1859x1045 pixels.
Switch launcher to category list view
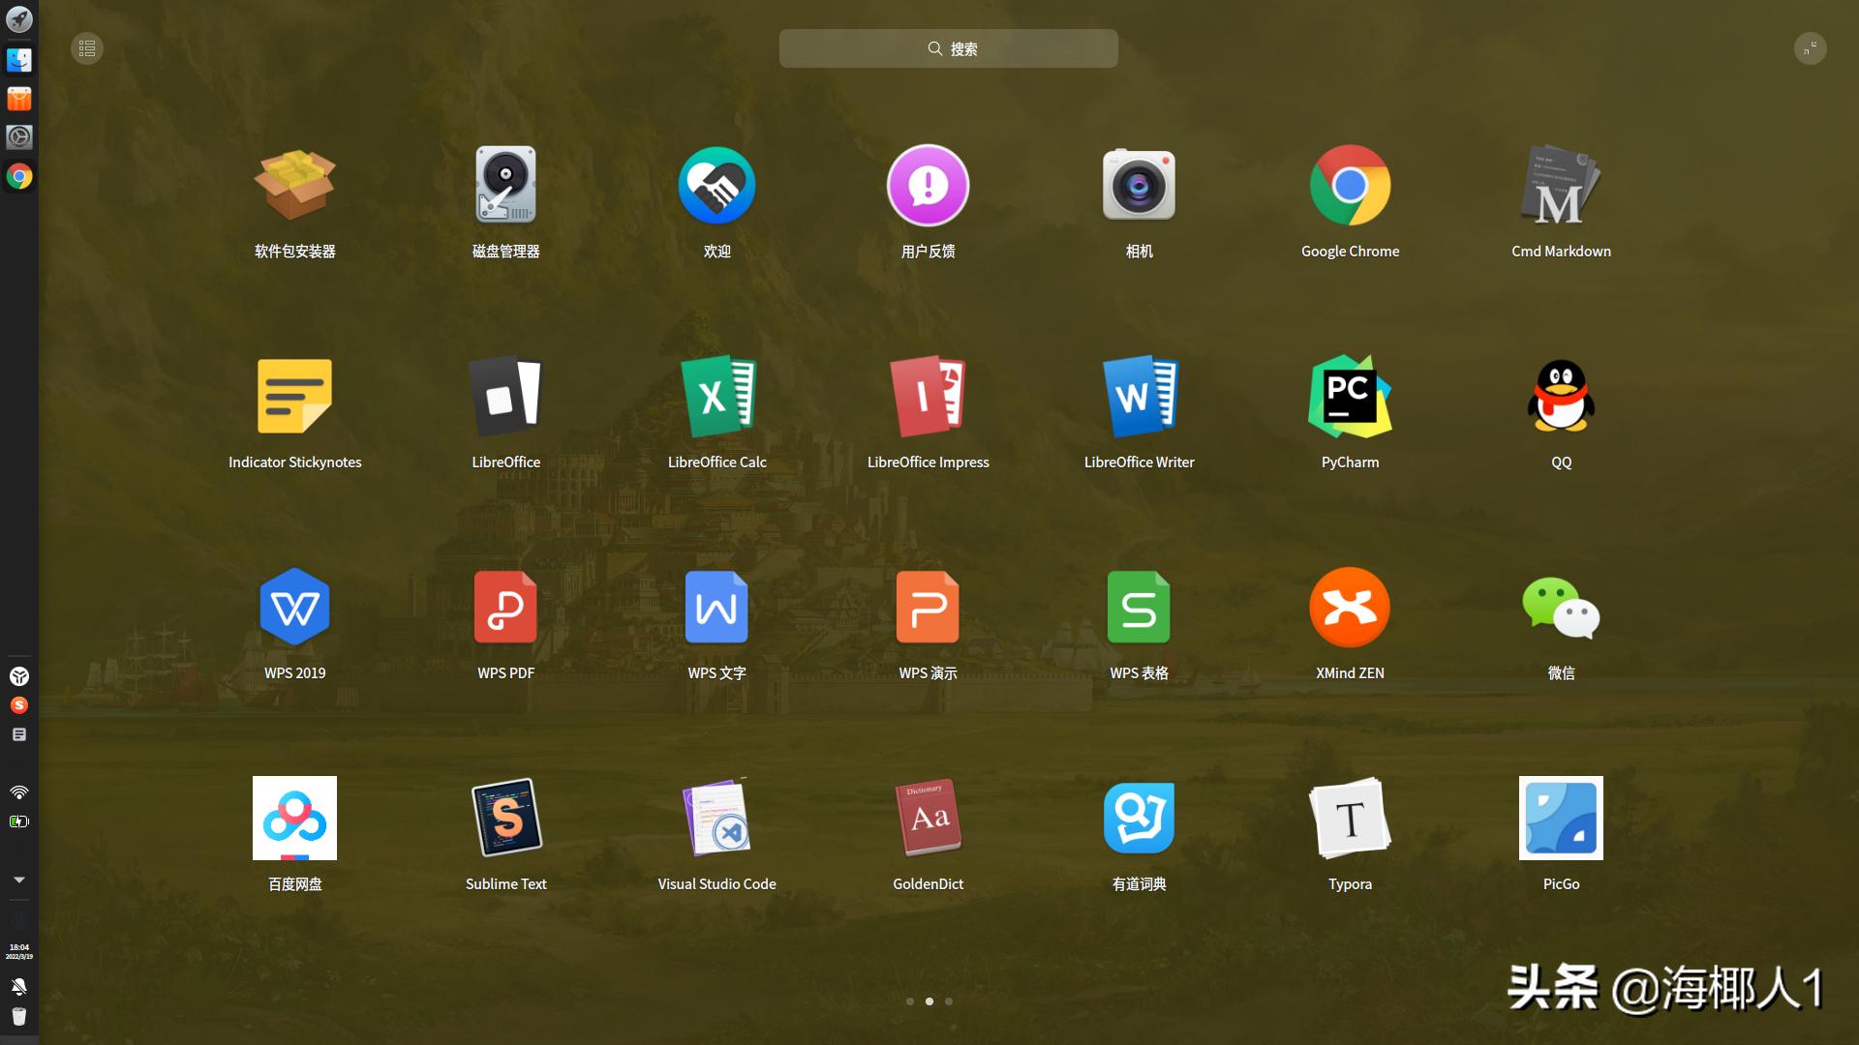[87, 48]
